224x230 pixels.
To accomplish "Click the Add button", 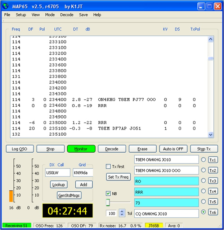I will pyautogui.click(x=84, y=184).
